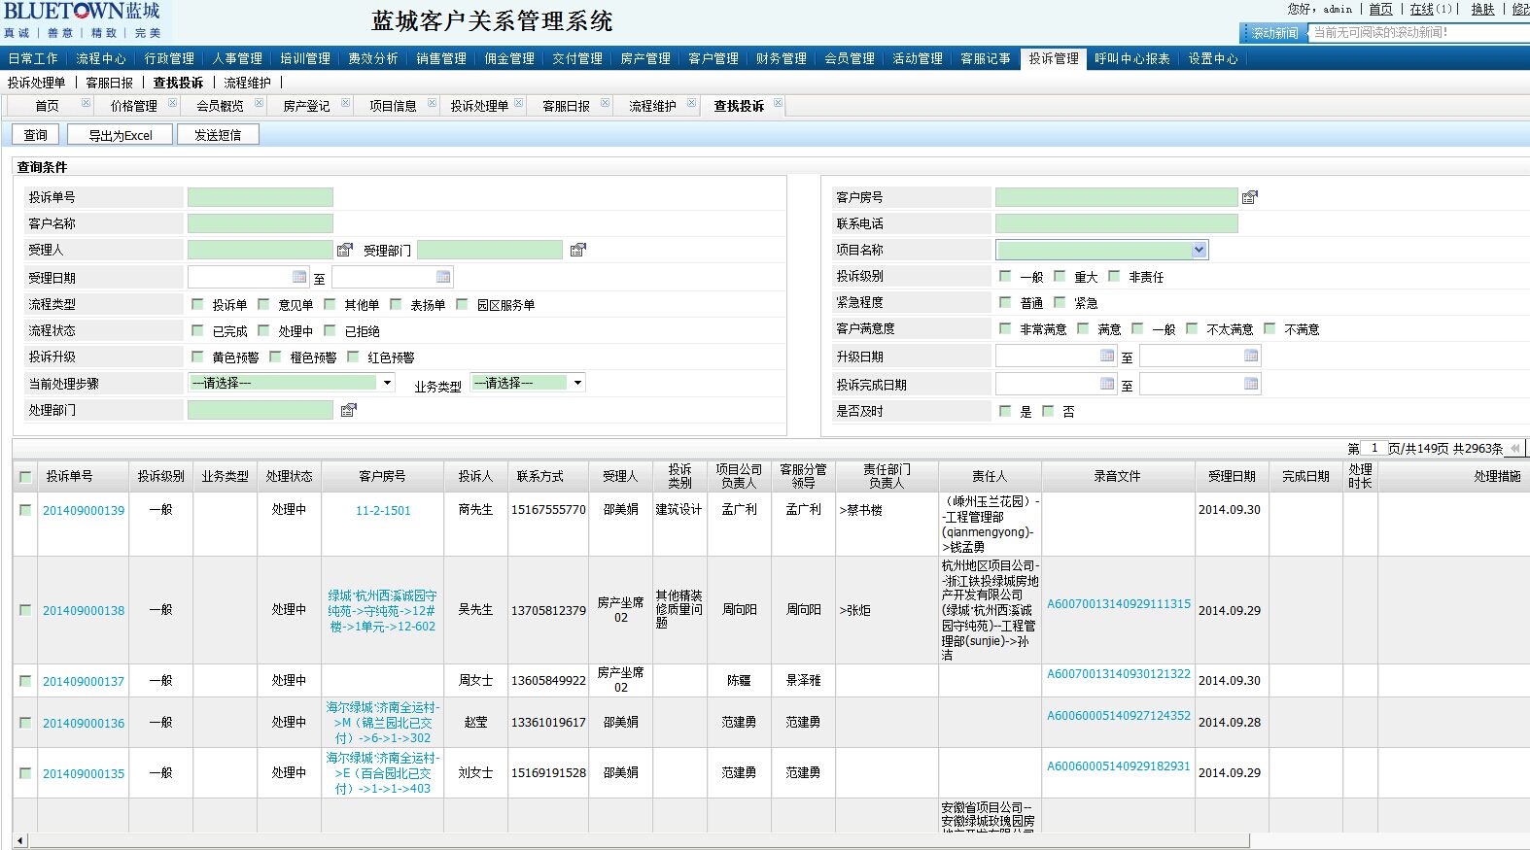This screenshot has width=1530, height=850.
Task: Switch to the 房产登记 tab
Action: click(306, 106)
